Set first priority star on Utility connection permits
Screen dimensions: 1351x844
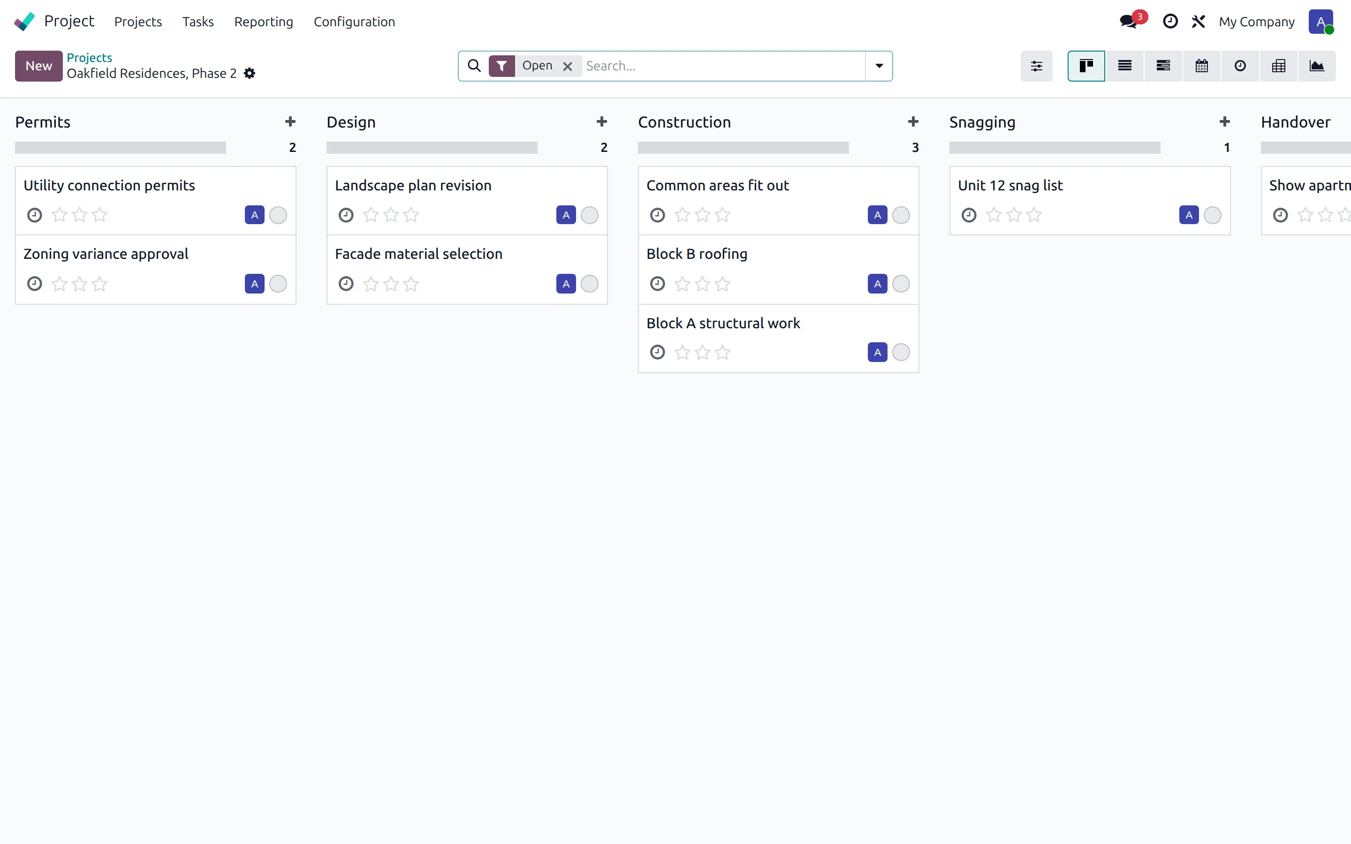tap(60, 214)
